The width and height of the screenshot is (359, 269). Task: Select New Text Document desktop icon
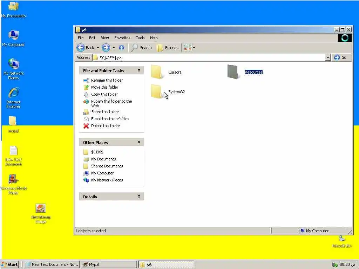(x=14, y=151)
